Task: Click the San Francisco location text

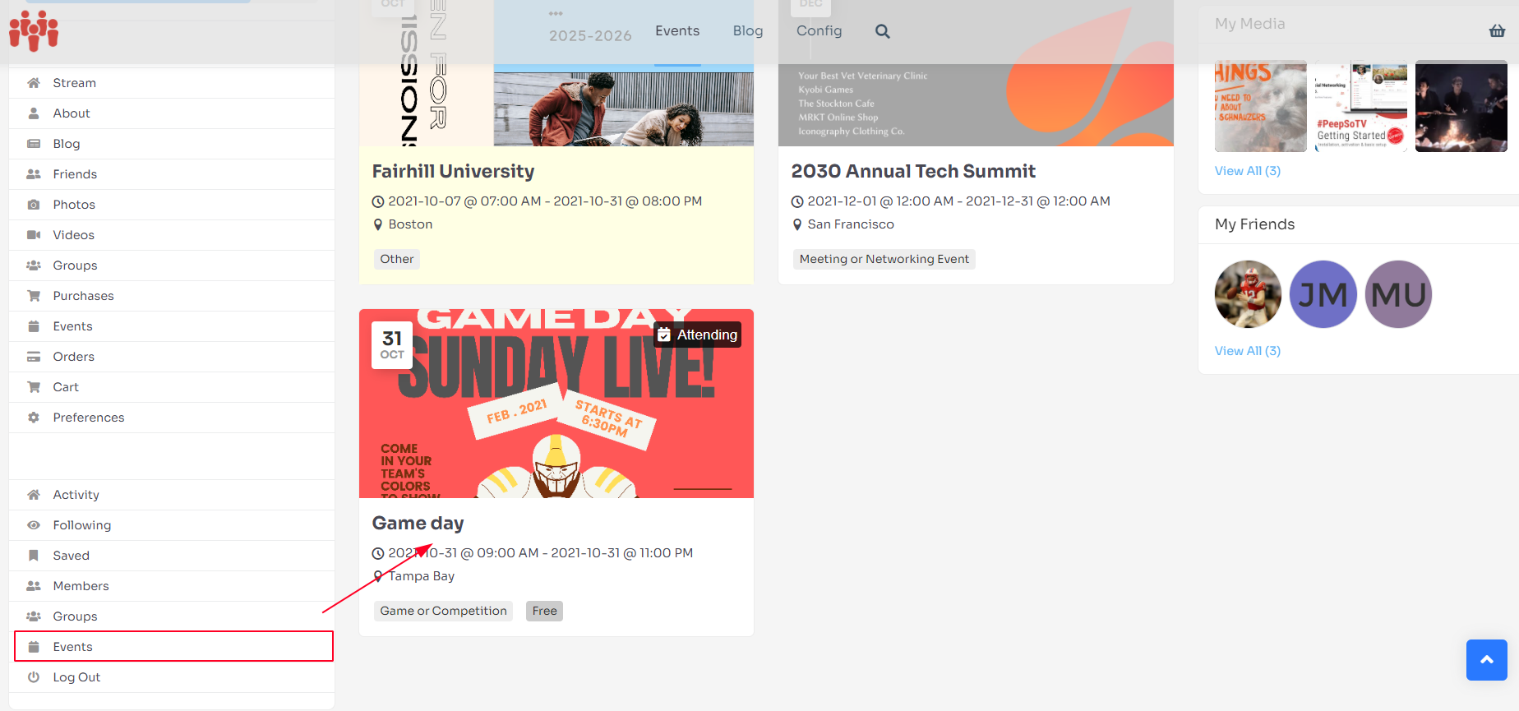Action: [x=851, y=224]
